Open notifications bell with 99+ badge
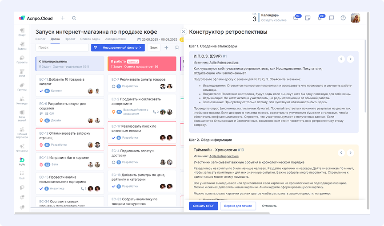 320,18
